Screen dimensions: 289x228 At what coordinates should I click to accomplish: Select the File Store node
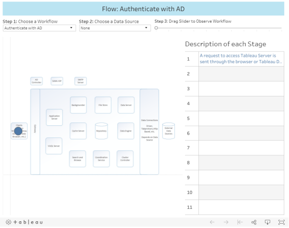[103, 105]
